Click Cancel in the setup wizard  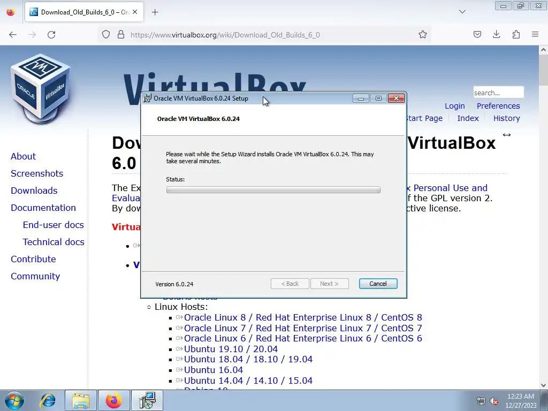pos(378,284)
